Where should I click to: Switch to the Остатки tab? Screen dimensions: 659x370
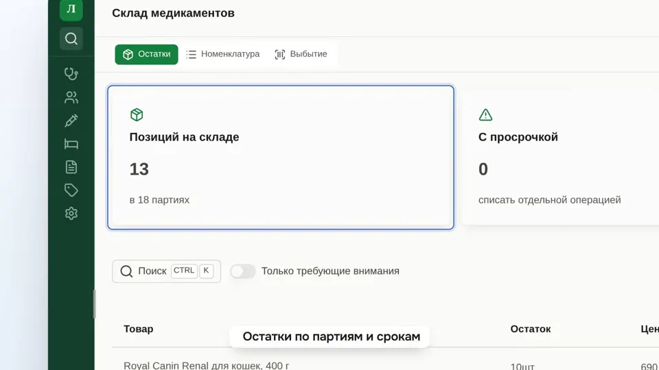pos(146,54)
